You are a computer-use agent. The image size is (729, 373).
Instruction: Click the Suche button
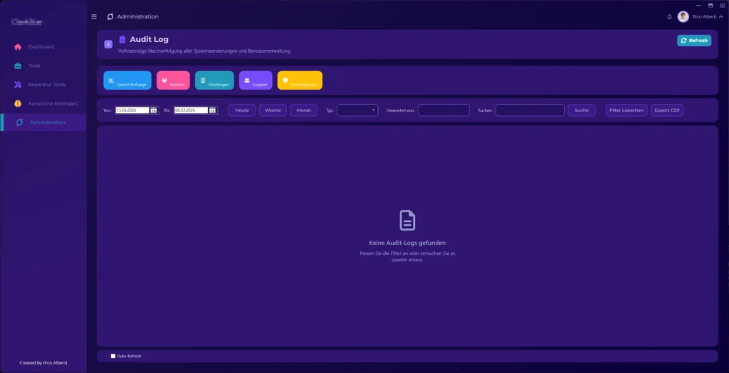pyautogui.click(x=582, y=110)
